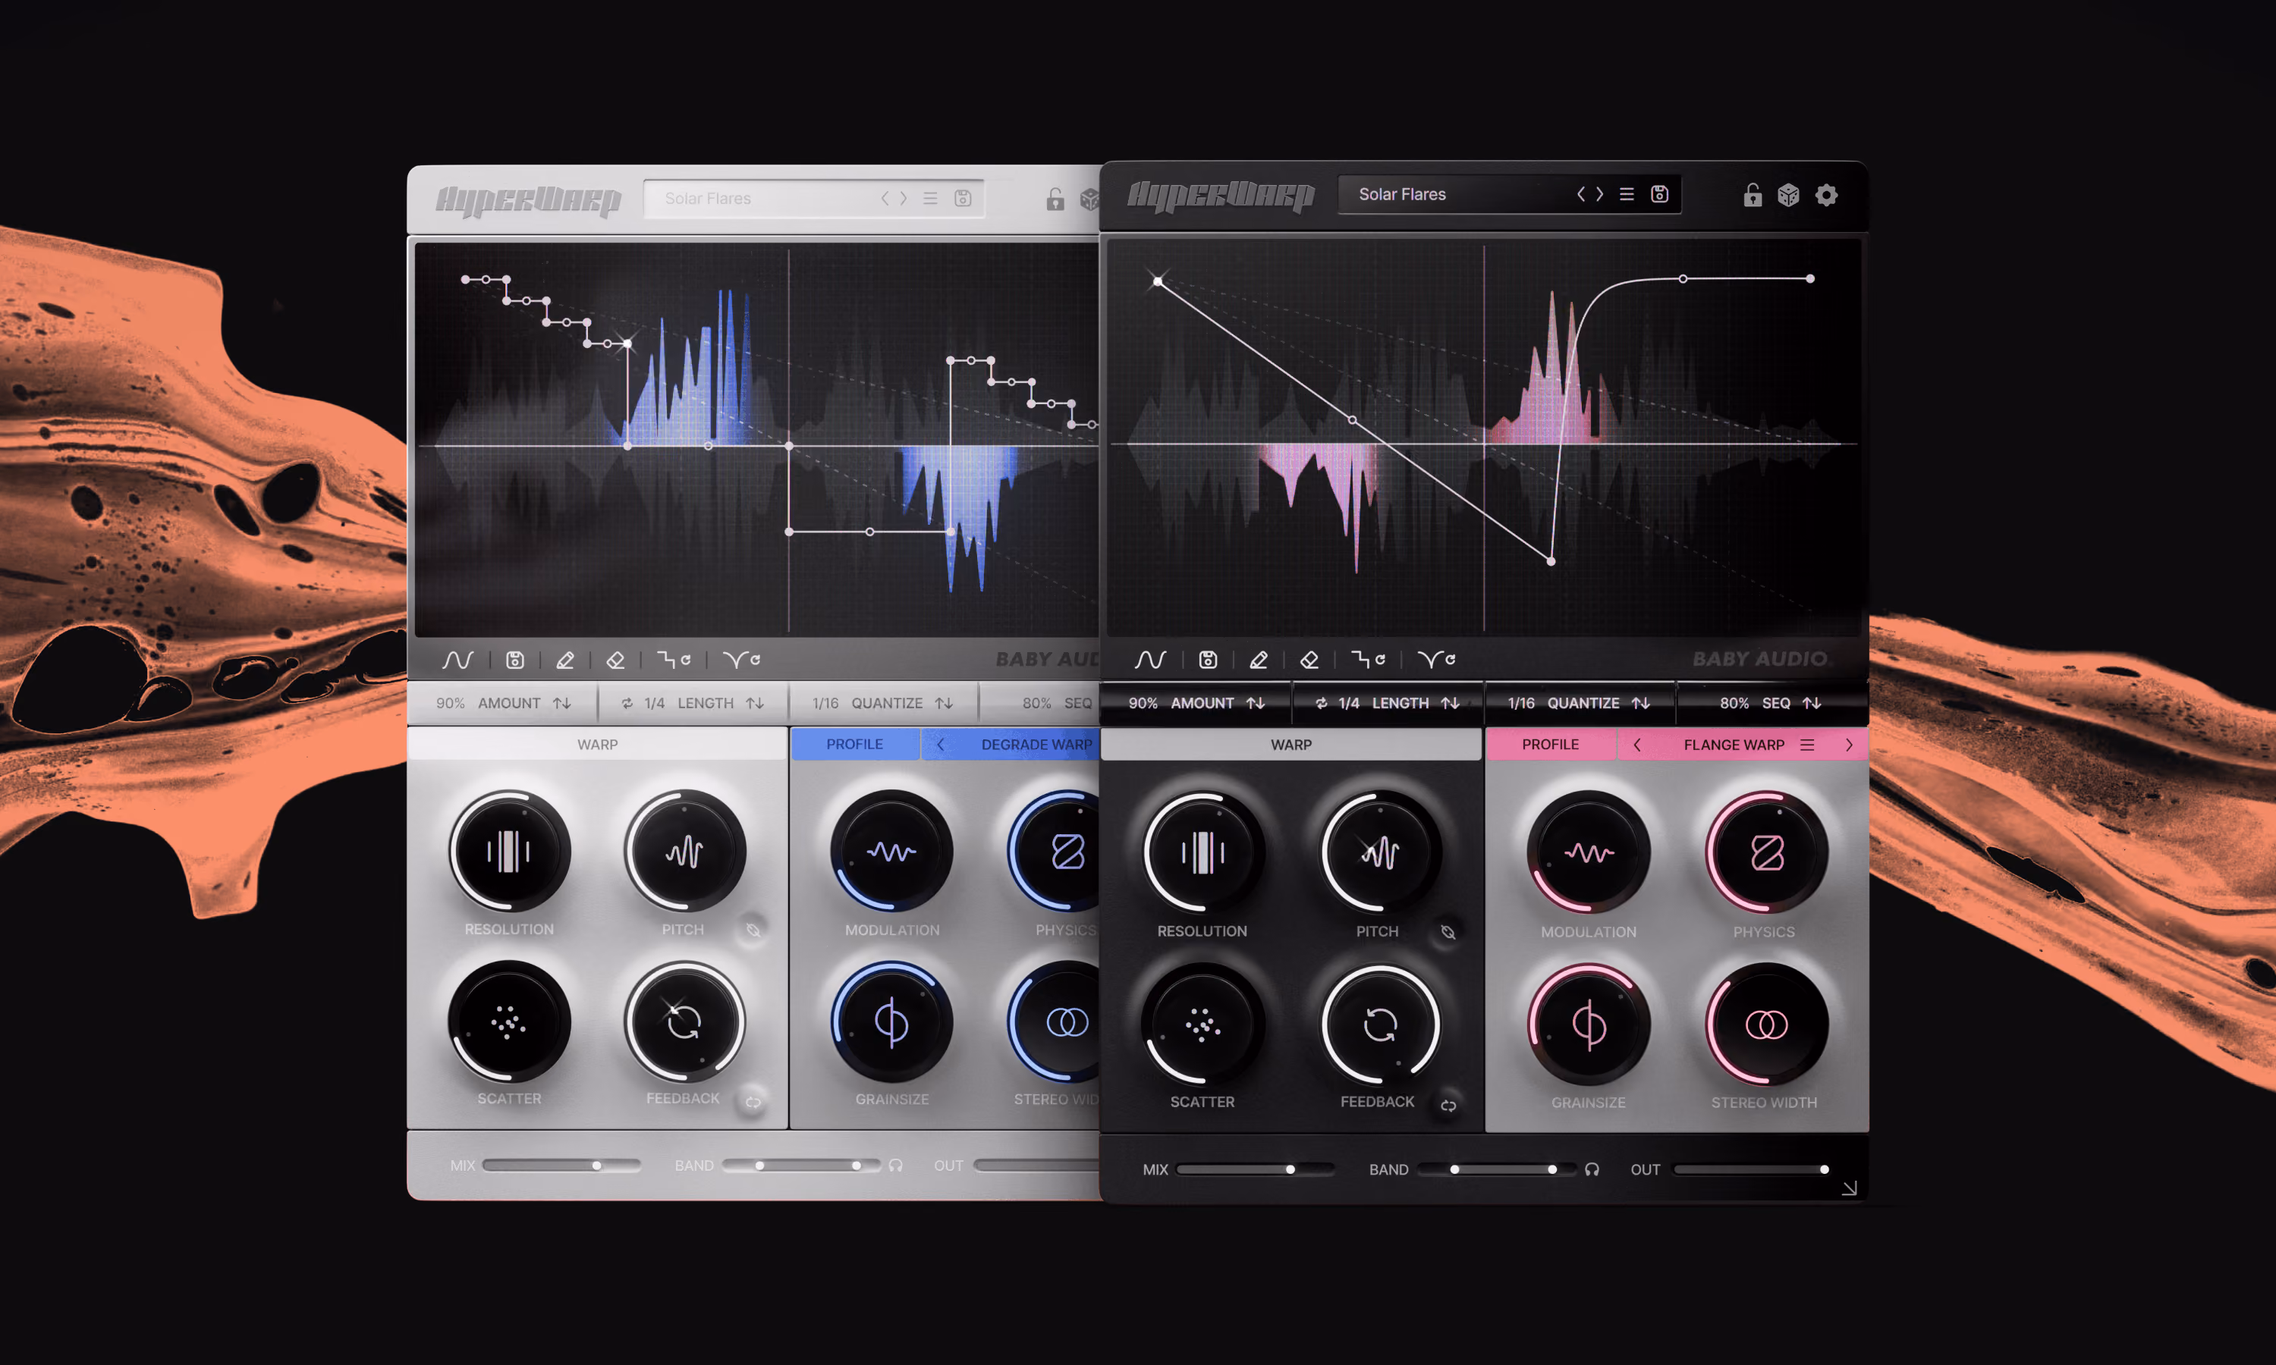The image size is (2276, 1365).
Task: Select the blue PROFILE tab in the light window
Action: [x=855, y=744]
